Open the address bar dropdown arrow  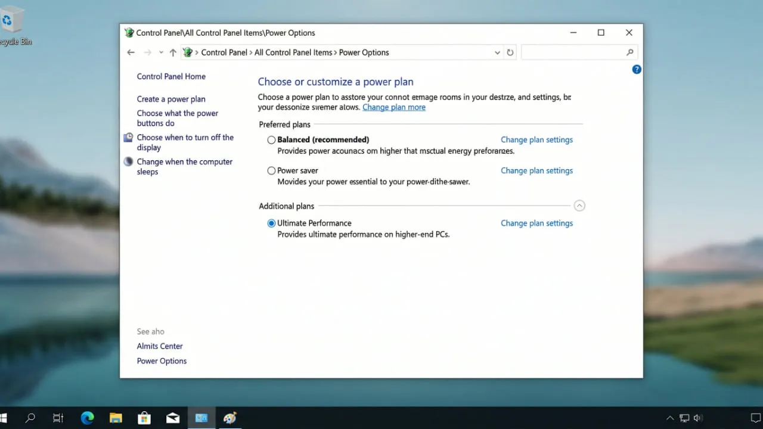click(497, 52)
